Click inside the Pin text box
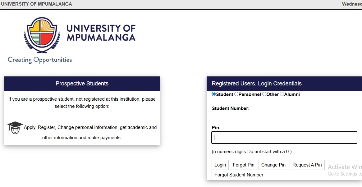Viewport: 362px width, 187px height. point(284,138)
